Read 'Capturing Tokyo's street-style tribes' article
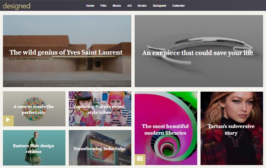 click(x=100, y=109)
